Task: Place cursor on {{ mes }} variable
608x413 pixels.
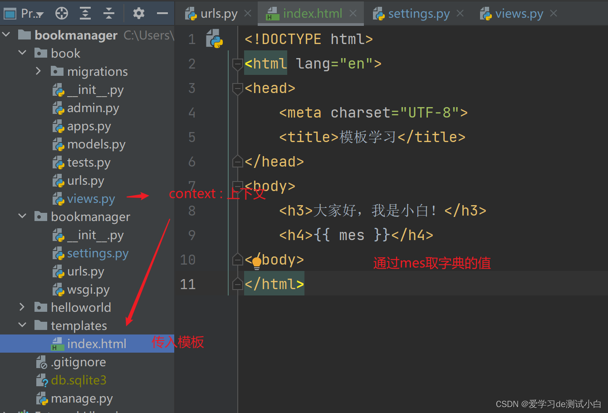Action: click(x=352, y=235)
